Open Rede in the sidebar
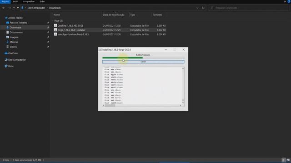Image resolution: width=291 pixels, height=163 pixels. (x=11, y=66)
